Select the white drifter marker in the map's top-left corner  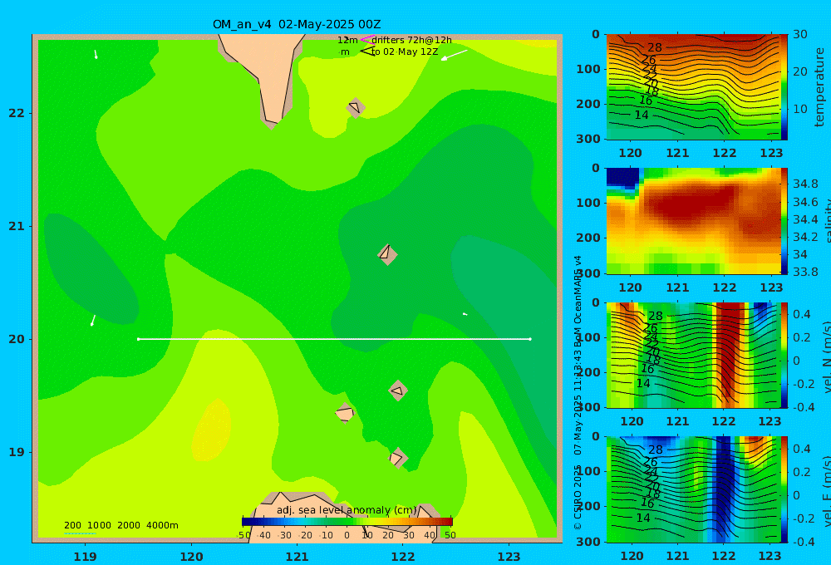tap(96, 54)
